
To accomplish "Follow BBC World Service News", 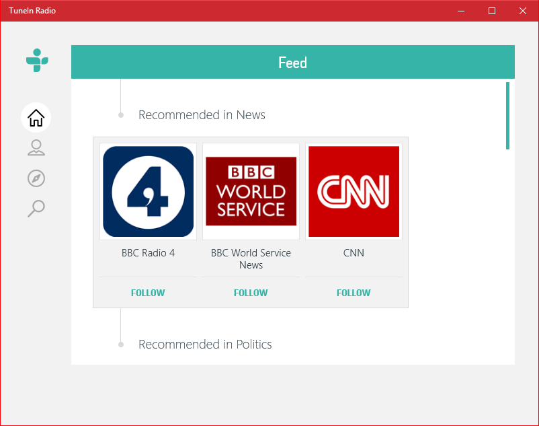I will click(x=251, y=293).
